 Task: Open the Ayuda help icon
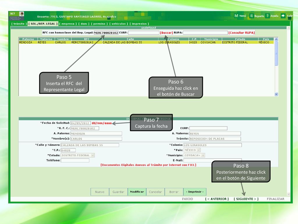(x=267, y=16)
